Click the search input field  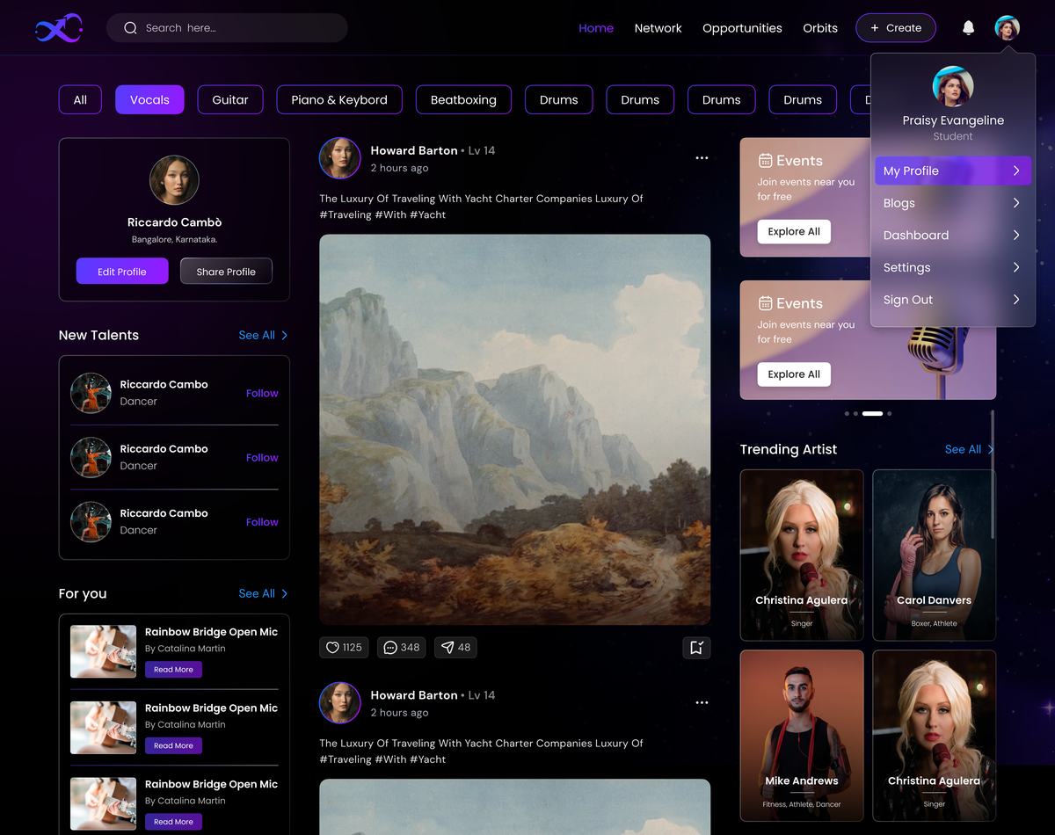pos(227,28)
